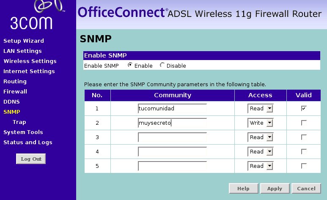Navigate to System Tools

pyautogui.click(x=23, y=132)
